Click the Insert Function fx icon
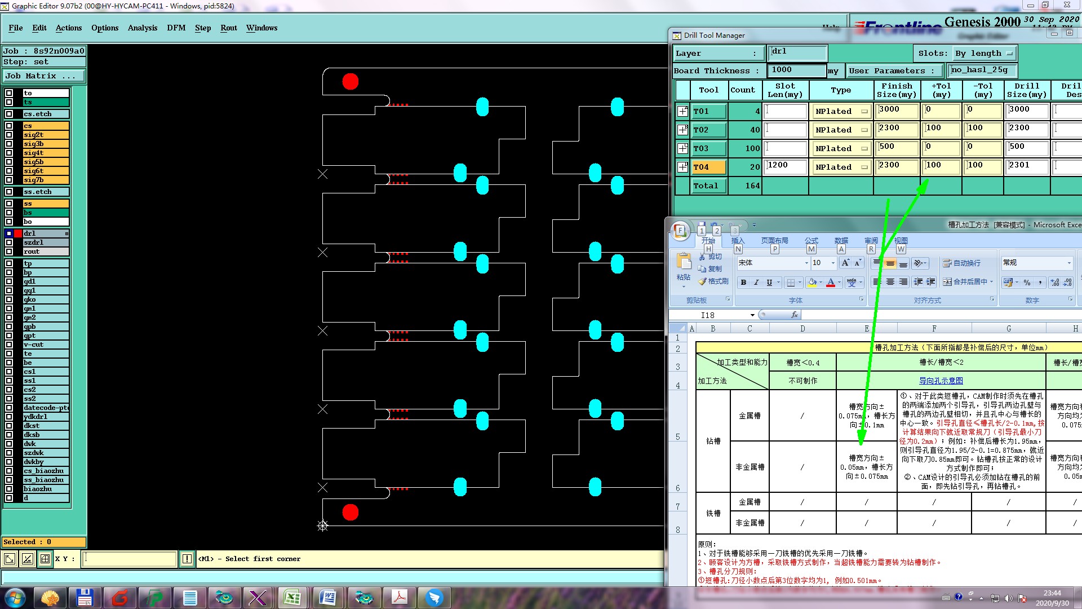Screen dimensions: 1082x609 pyautogui.click(x=795, y=315)
